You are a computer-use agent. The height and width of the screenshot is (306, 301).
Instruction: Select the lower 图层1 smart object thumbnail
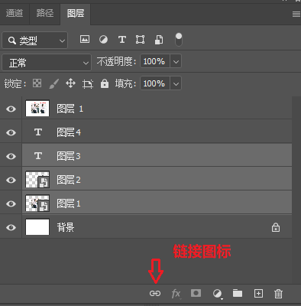click(37, 203)
